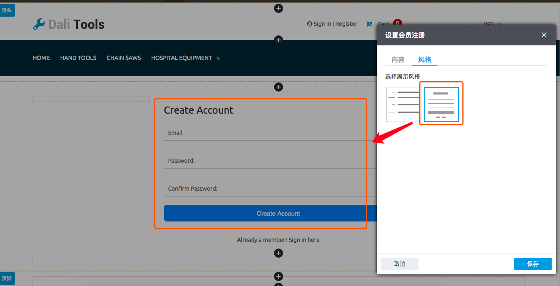Screen dimensions: 560x286
Task: Click the 取消 button
Action: pyautogui.click(x=399, y=264)
